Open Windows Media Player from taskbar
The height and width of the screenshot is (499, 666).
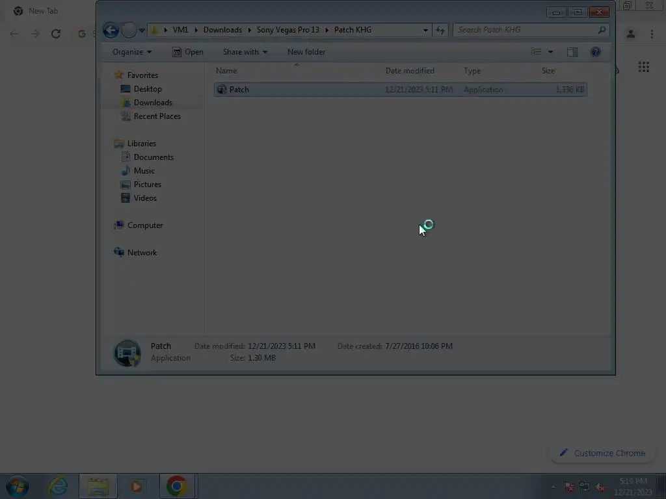click(x=137, y=486)
